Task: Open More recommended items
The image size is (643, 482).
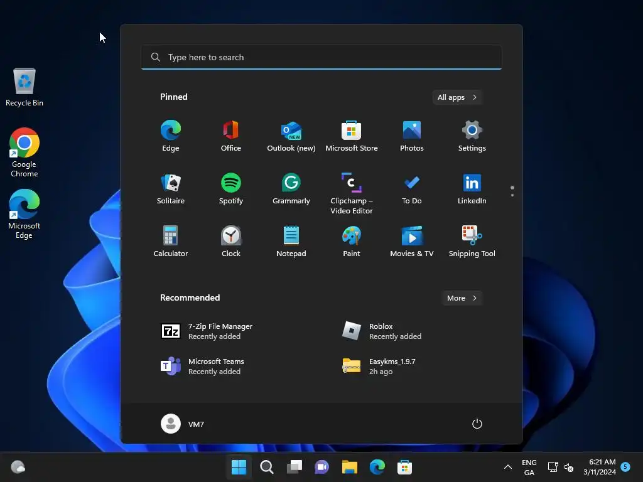Action: (x=462, y=298)
